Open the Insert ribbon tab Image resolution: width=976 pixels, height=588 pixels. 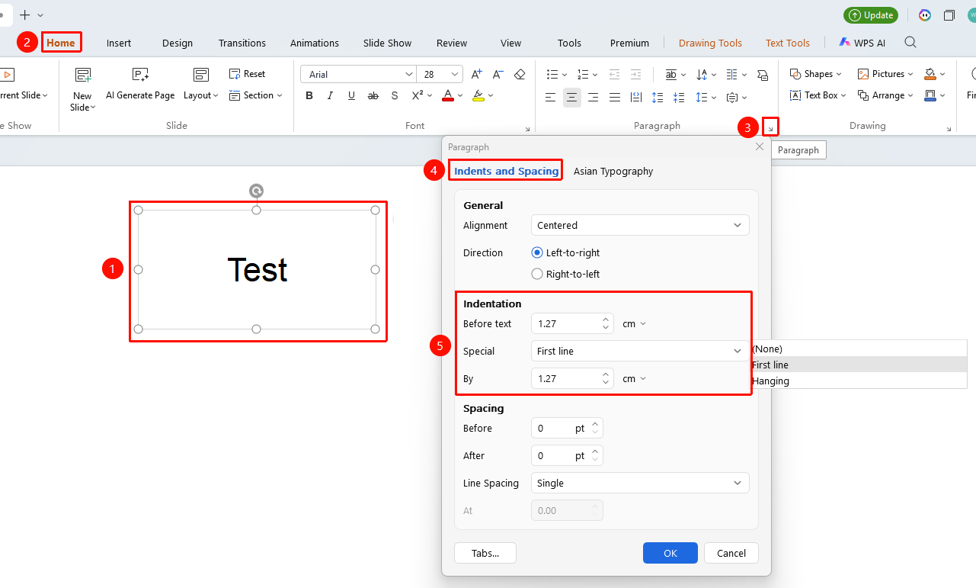(x=119, y=43)
